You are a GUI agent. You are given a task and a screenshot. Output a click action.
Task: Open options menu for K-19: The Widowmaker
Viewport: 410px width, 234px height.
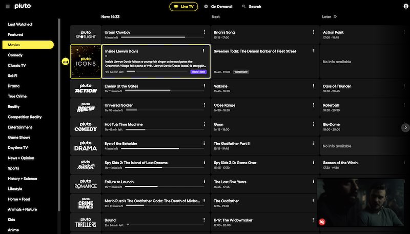pyautogui.click(x=313, y=220)
